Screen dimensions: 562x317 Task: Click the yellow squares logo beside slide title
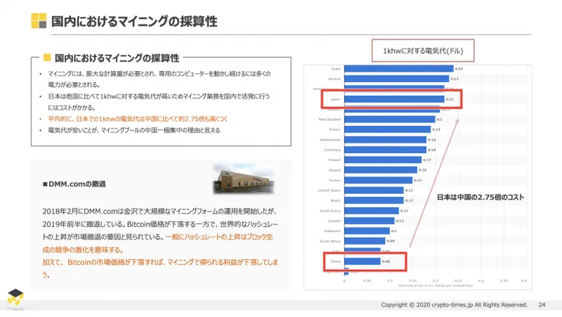(39, 20)
